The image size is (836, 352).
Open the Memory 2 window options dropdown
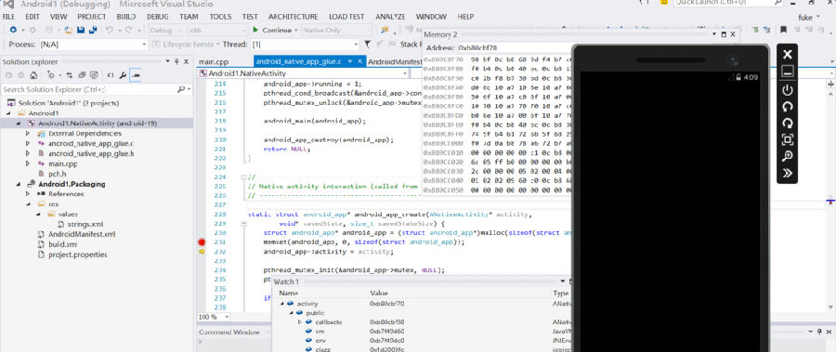click(x=715, y=34)
